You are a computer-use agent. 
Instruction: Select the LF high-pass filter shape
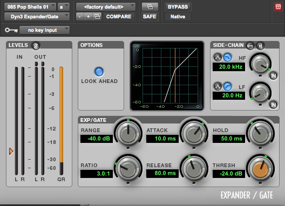point(227,86)
